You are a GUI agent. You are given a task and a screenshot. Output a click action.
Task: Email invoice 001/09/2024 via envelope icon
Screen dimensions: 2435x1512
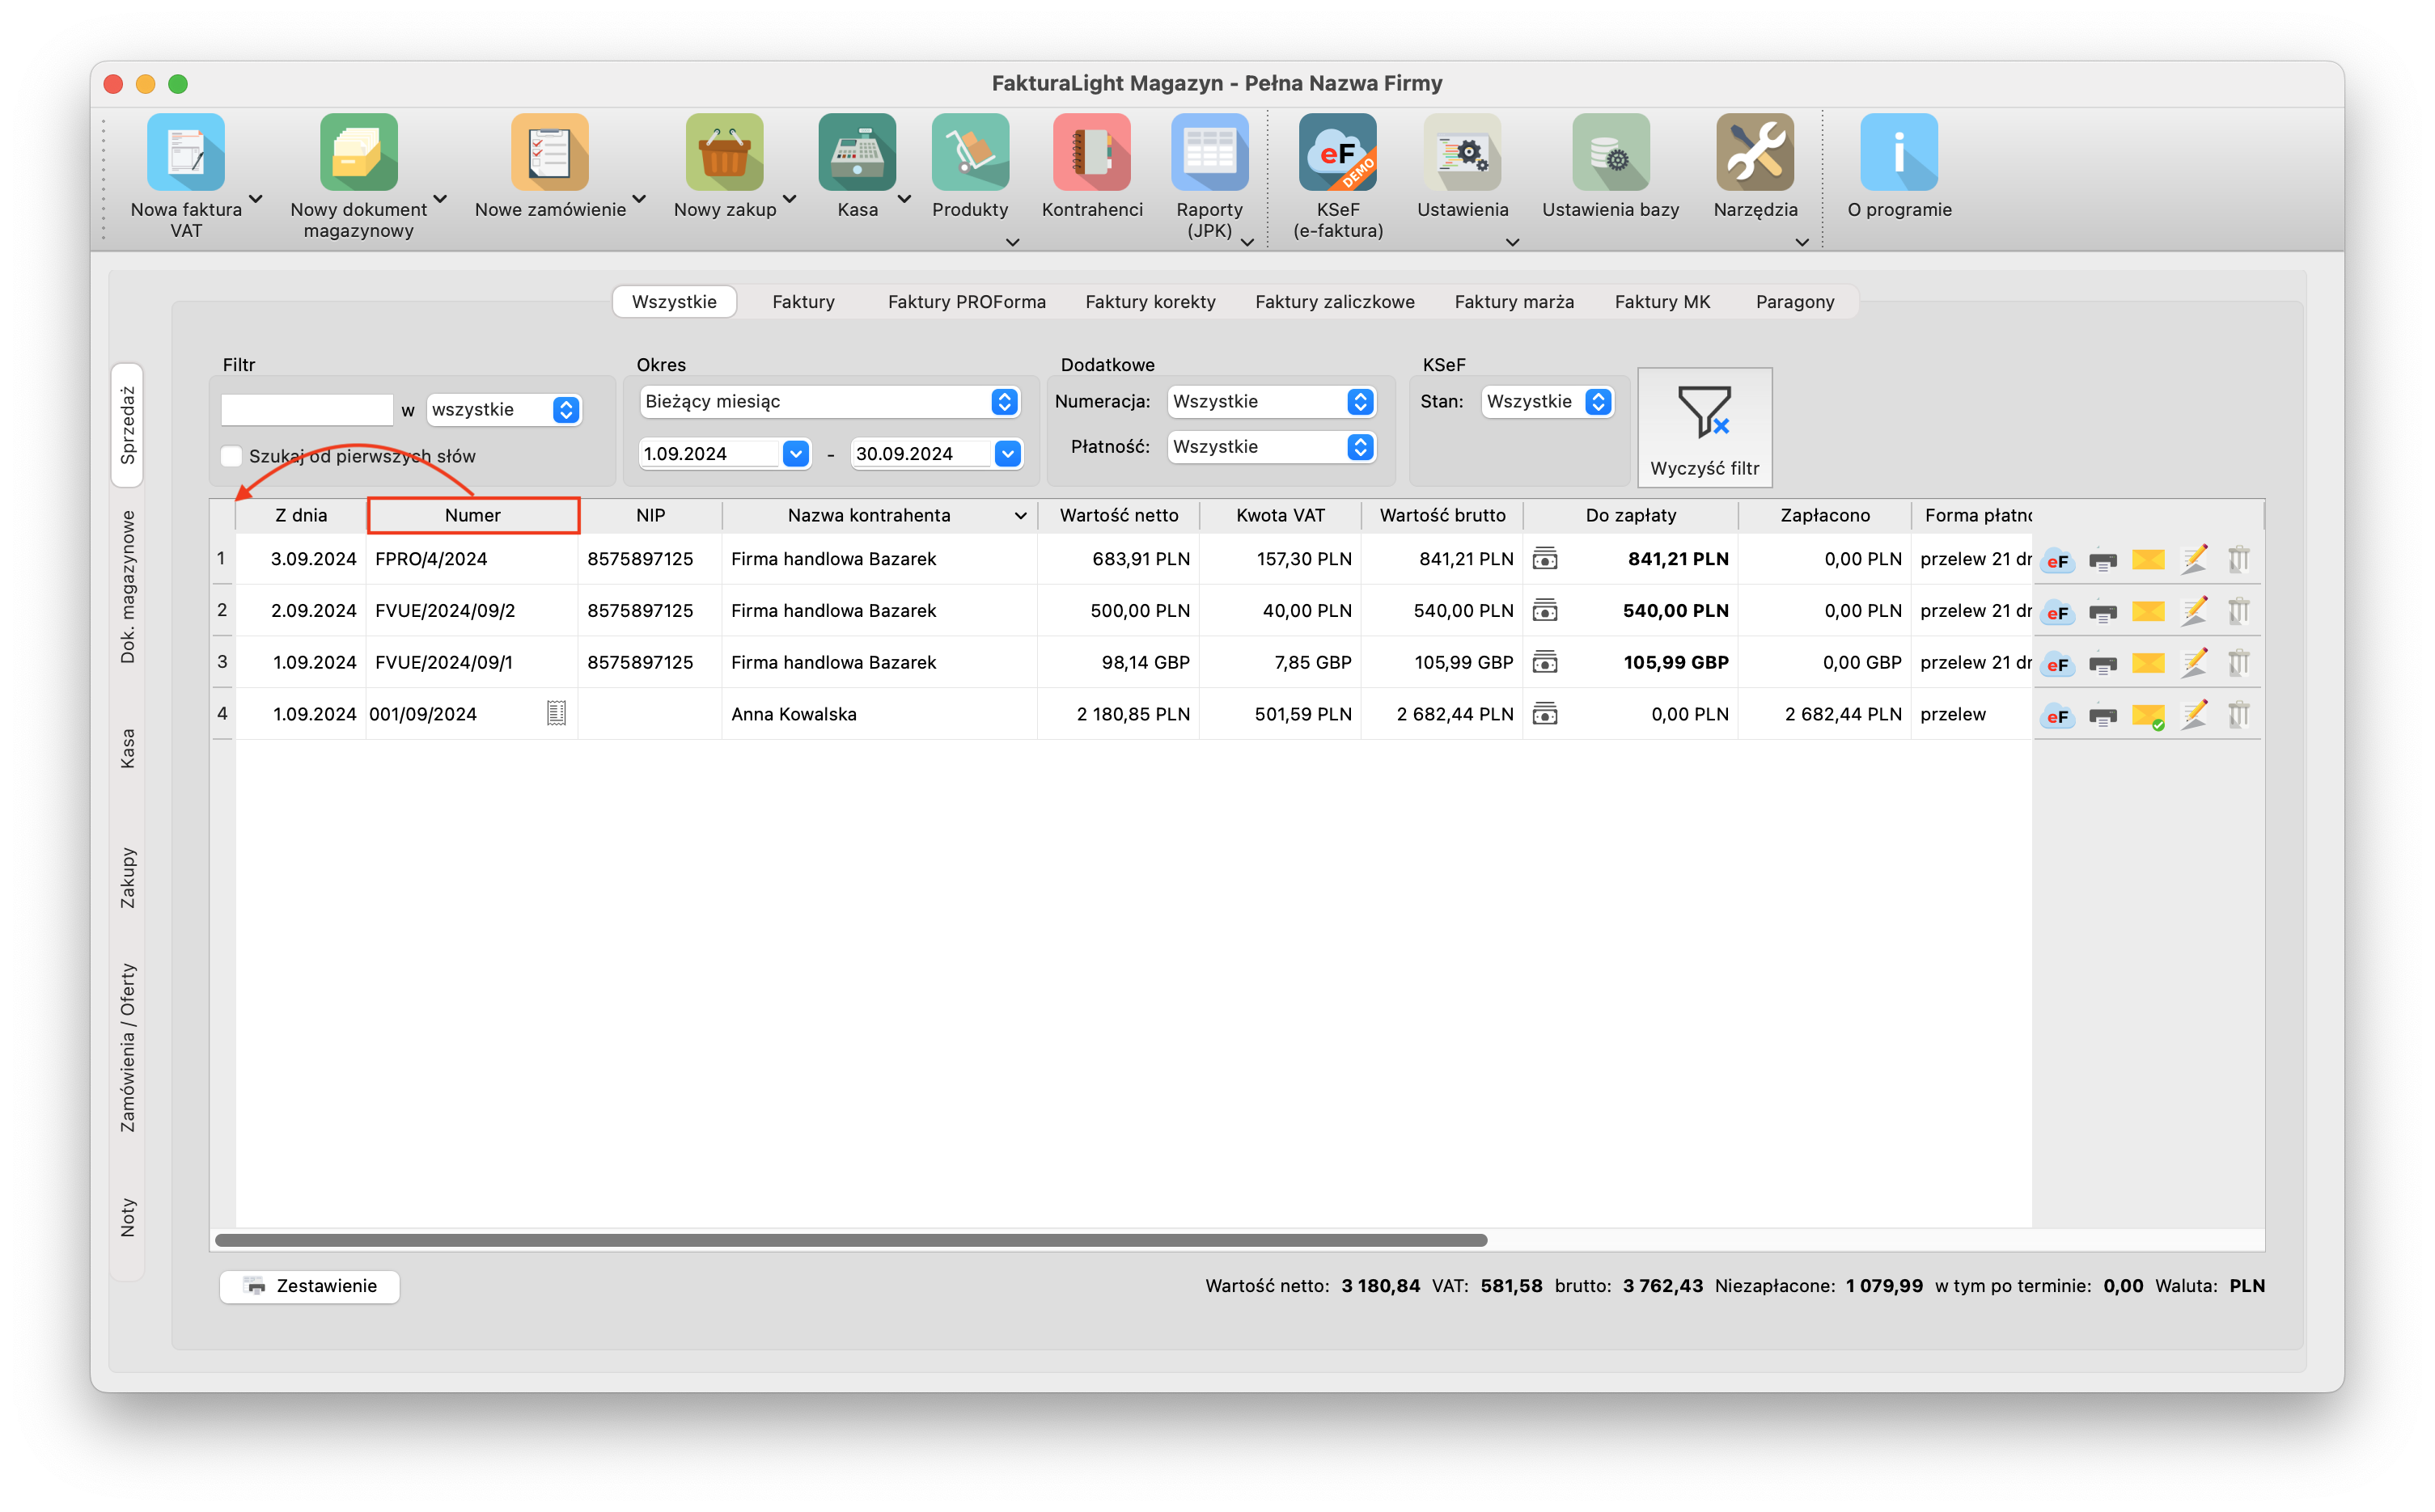pyautogui.click(x=2148, y=715)
